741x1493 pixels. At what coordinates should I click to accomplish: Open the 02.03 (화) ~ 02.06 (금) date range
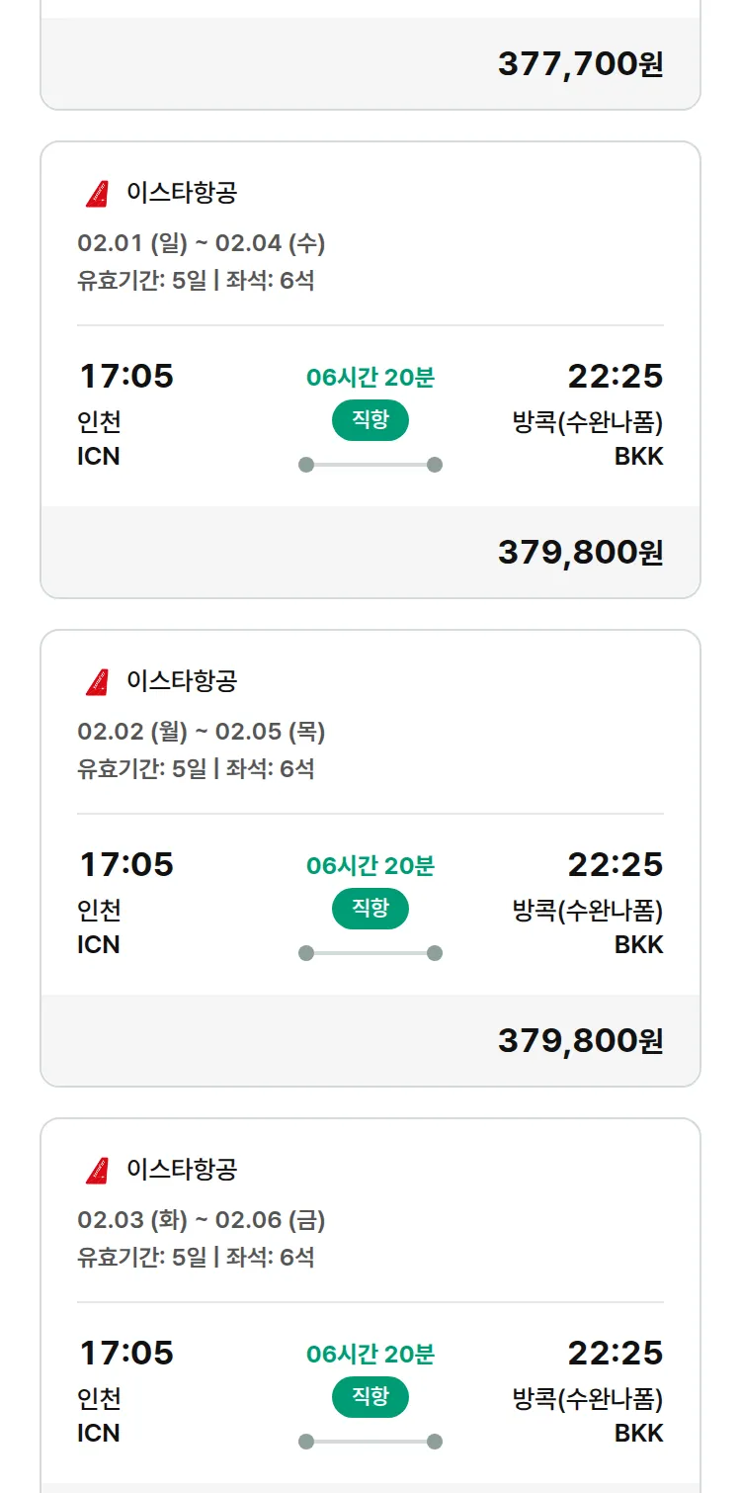[x=202, y=1220]
